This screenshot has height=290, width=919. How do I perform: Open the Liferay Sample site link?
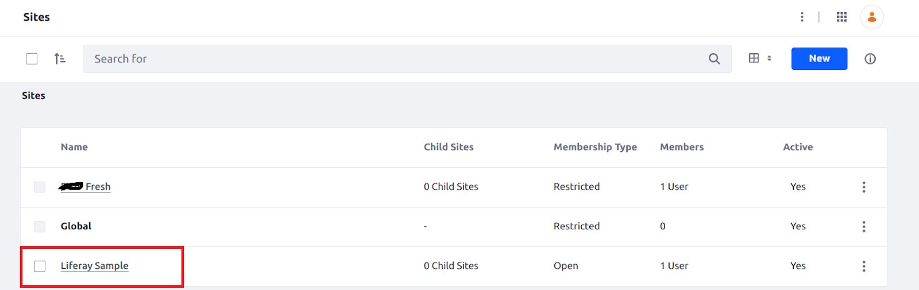coord(95,265)
